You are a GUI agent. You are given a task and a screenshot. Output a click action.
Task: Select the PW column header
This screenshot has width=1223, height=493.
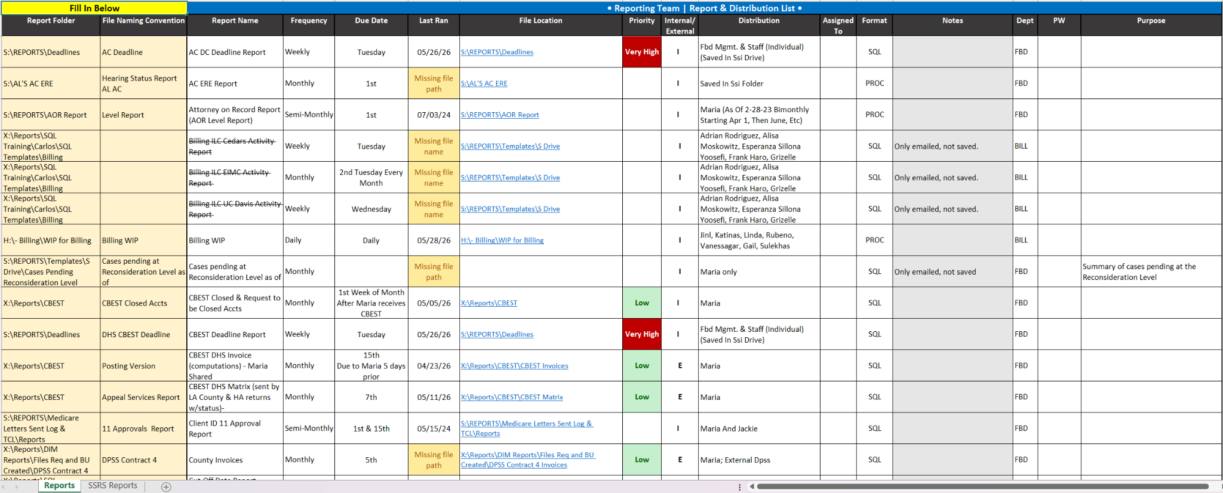click(1059, 25)
